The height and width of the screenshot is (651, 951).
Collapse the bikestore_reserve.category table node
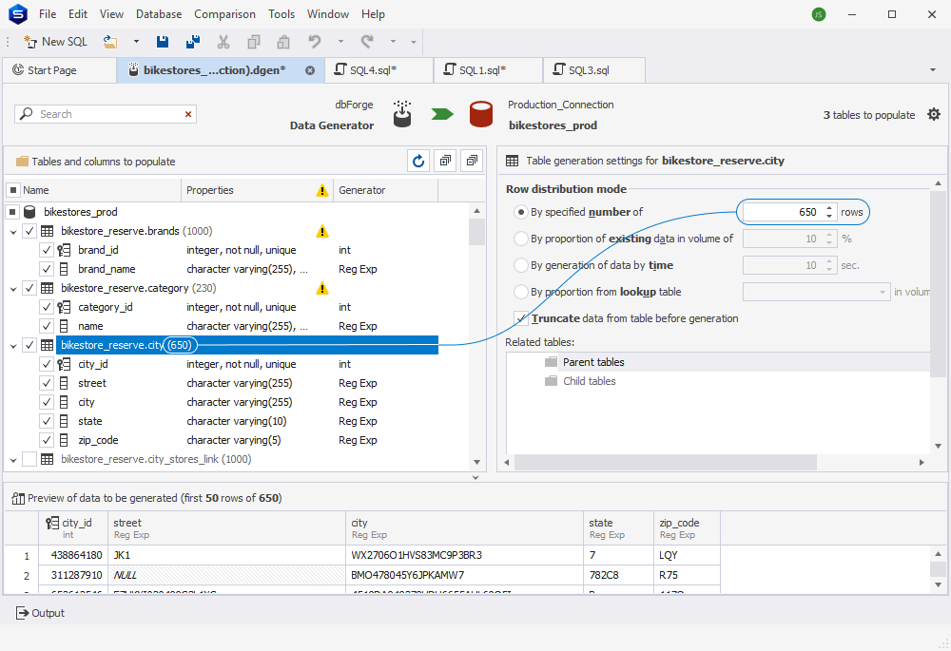point(13,289)
